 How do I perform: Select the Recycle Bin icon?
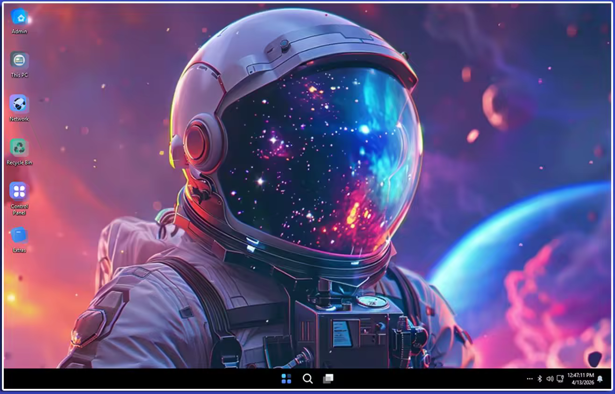pyautogui.click(x=19, y=148)
